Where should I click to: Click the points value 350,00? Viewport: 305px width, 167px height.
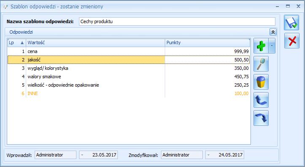click(x=241, y=68)
